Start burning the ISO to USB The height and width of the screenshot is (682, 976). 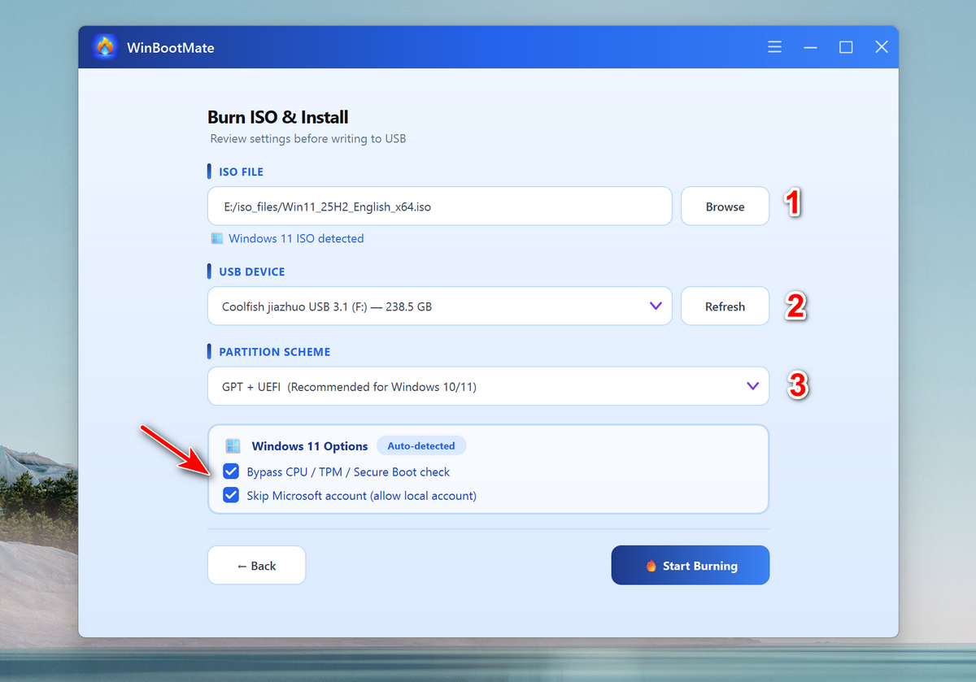pos(690,565)
